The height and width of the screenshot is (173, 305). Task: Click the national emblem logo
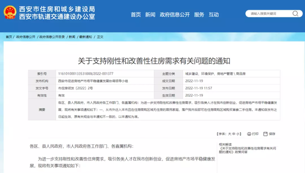(10, 12)
